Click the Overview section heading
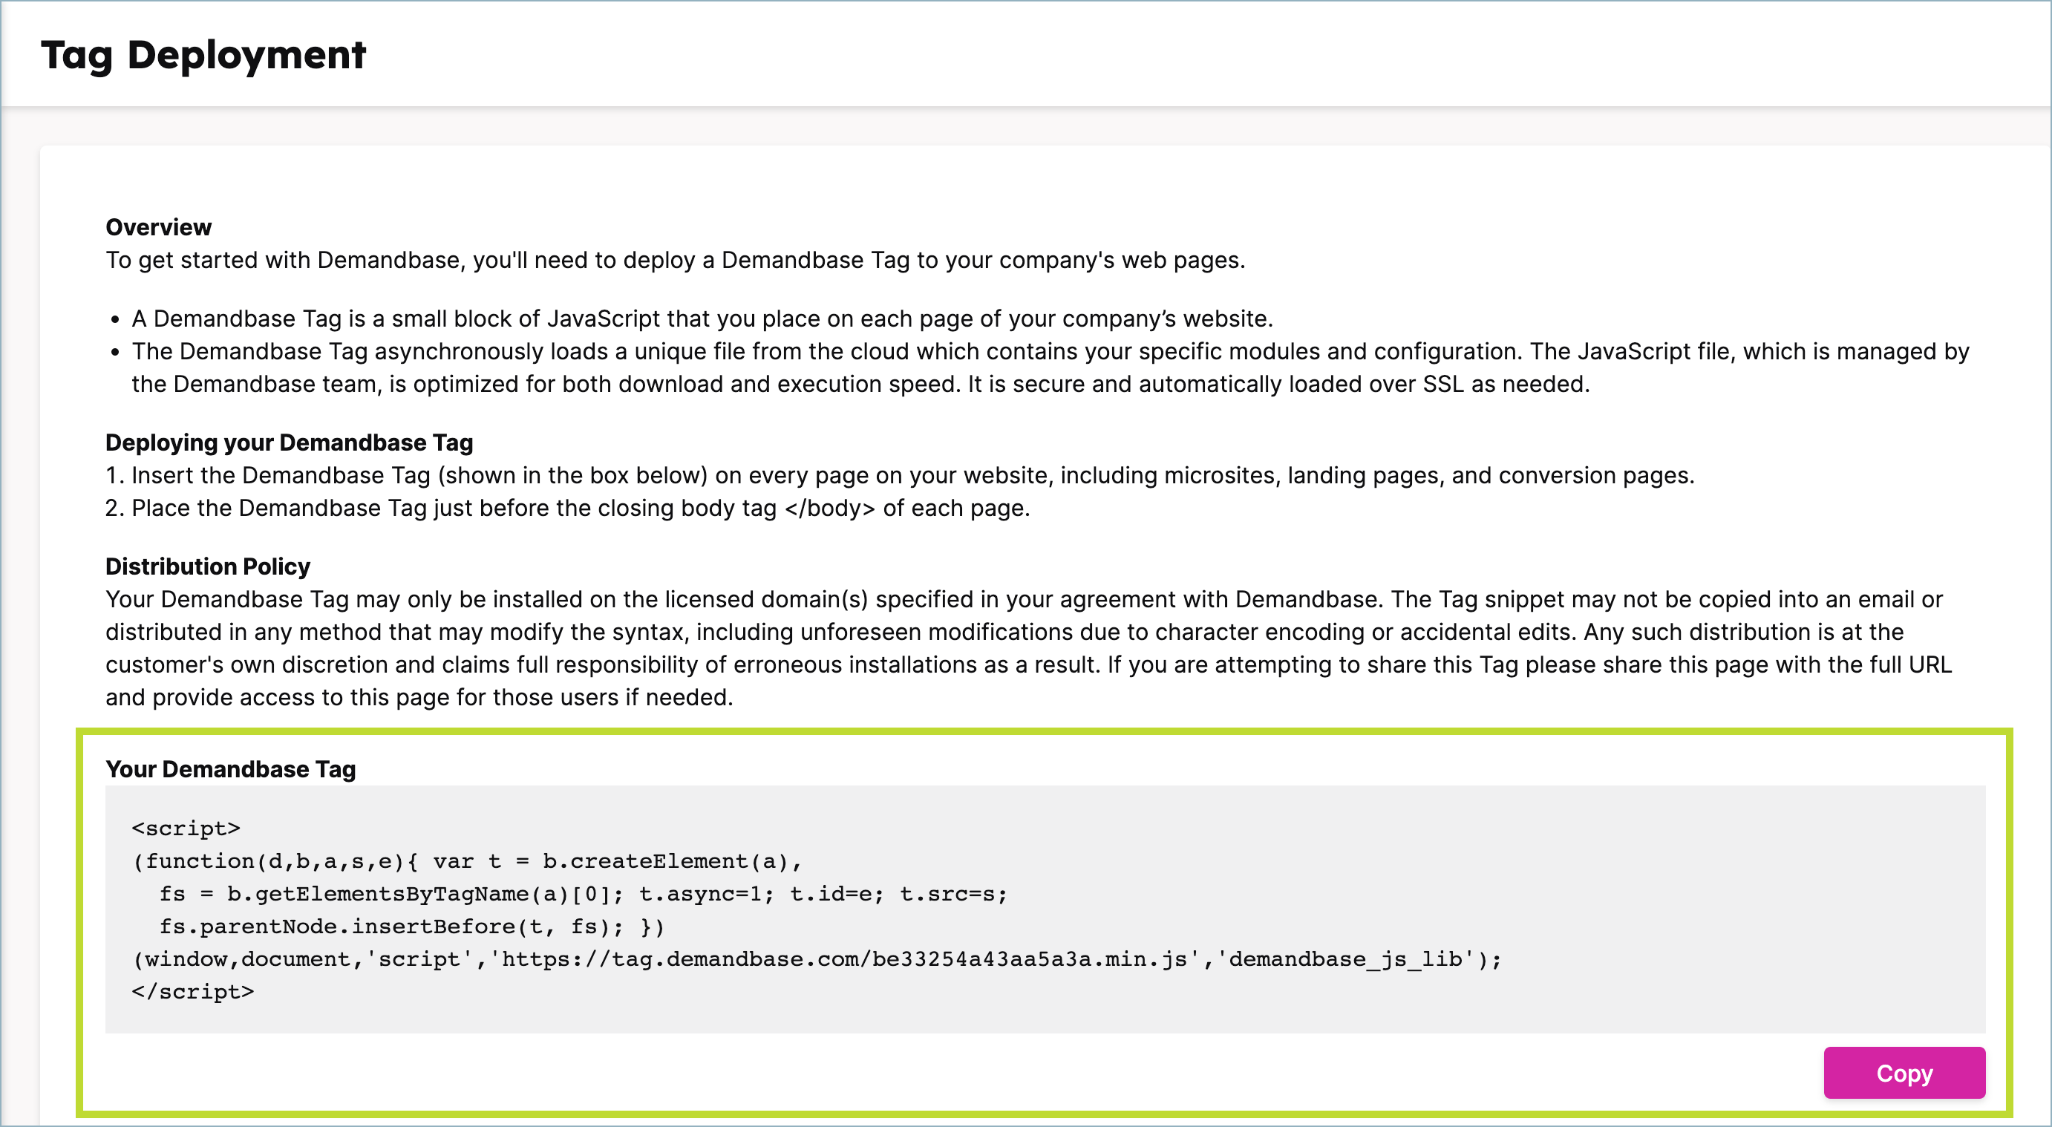This screenshot has width=2052, height=1127. click(157, 226)
